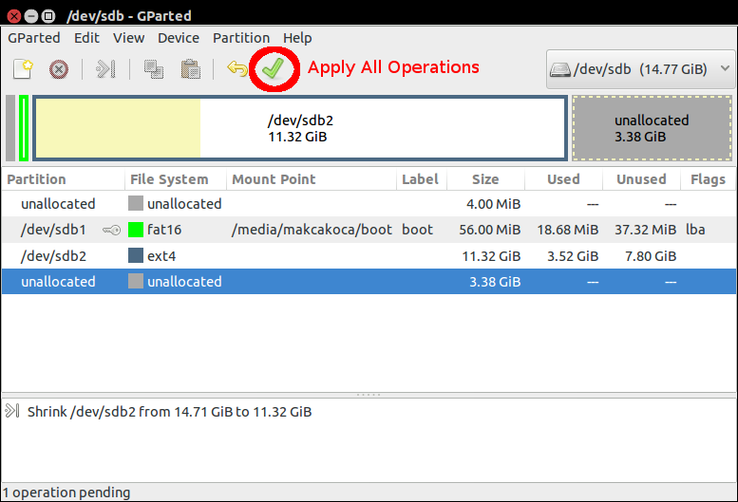This screenshot has height=502, width=738.
Task: Open the /dev/sdb device selector dropdown
Action: tap(641, 69)
